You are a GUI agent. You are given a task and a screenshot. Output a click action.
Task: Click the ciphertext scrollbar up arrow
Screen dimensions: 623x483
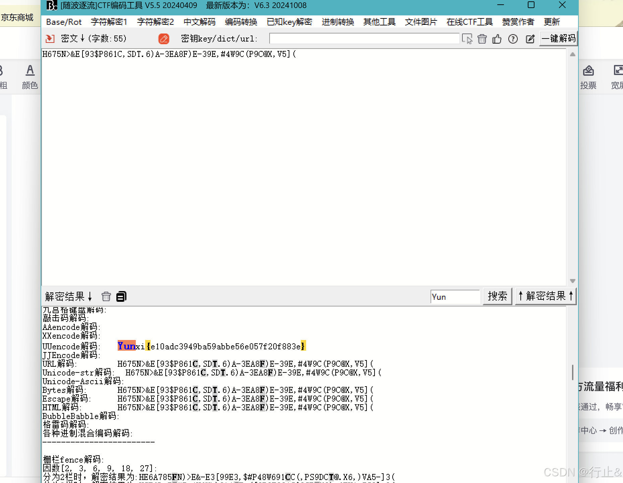(573, 54)
